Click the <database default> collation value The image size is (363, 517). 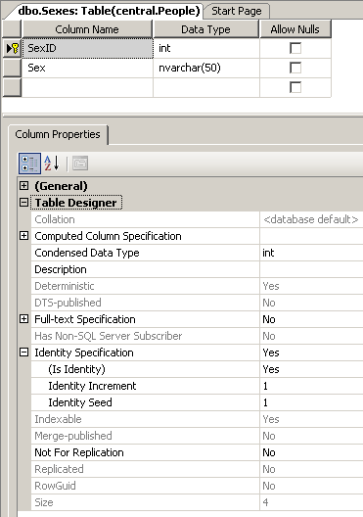click(311, 219)
